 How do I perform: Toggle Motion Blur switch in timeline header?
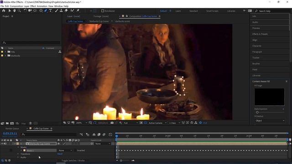(x=104, y=134)
